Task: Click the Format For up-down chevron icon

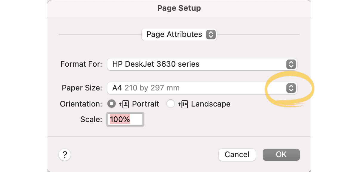Action: coord(291,64)
